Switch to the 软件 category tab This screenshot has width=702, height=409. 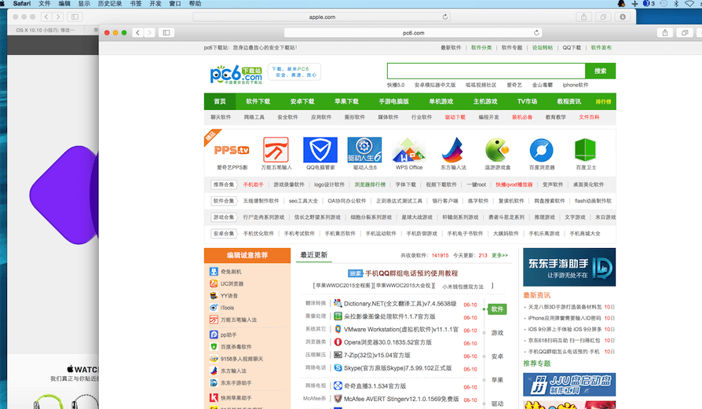click(497, 309)
